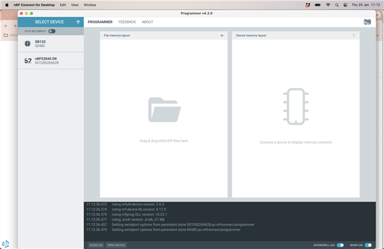The image size is (384, 249).
Task: Select the XB122 device entry
Action: 50,44
